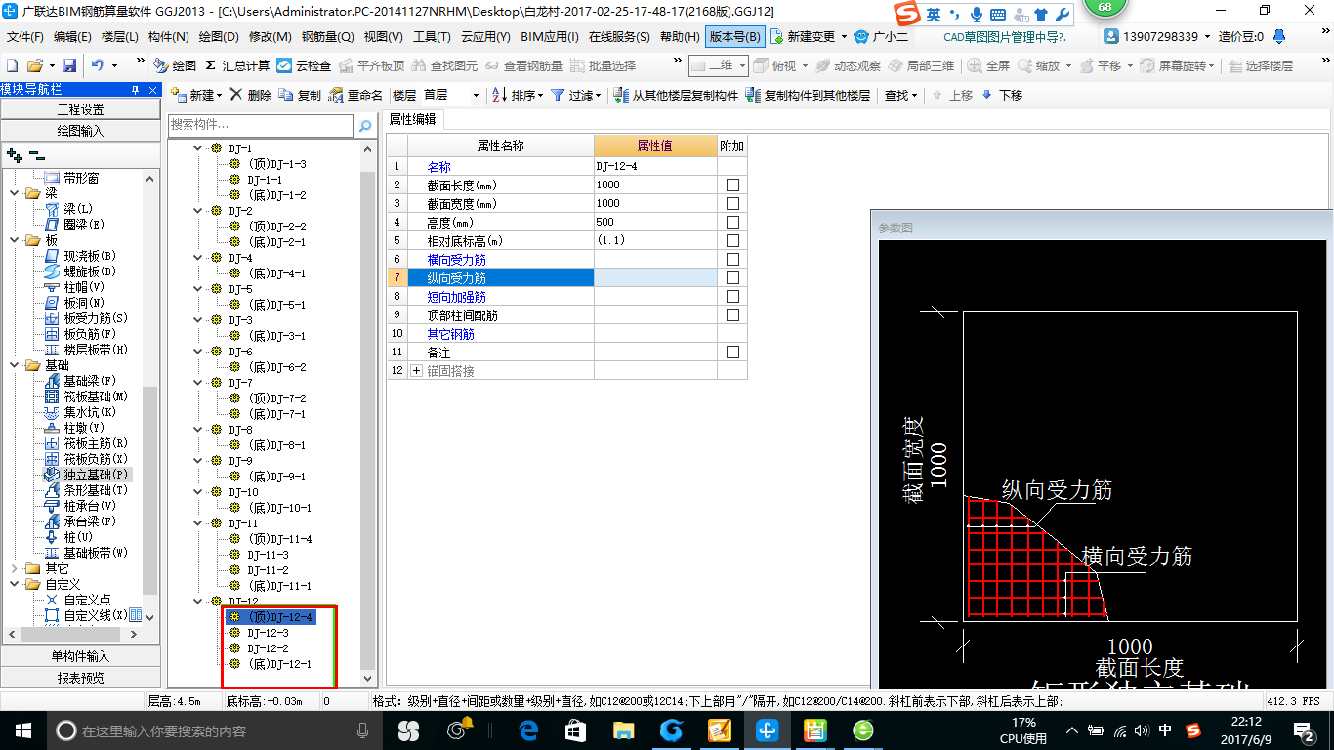Image resolution: width=1334 pixels, height=750 pixels.
Task: Tick 附加 checkbox for 顶部柱间配筋 row
Action: coord(732,314)
